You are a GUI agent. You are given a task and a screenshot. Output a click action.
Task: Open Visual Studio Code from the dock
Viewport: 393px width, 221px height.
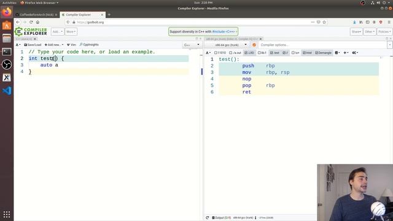pos(7,90)
